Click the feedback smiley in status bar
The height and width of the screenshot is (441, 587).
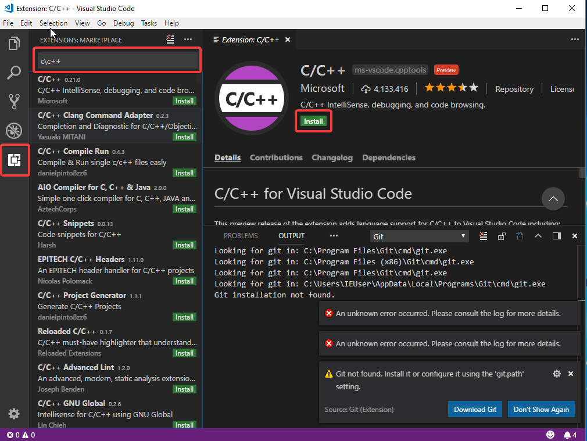550,435
